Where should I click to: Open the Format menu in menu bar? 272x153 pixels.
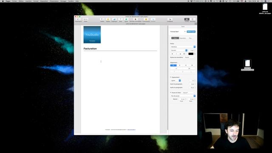pyautogui.click(x=36, y=1)
